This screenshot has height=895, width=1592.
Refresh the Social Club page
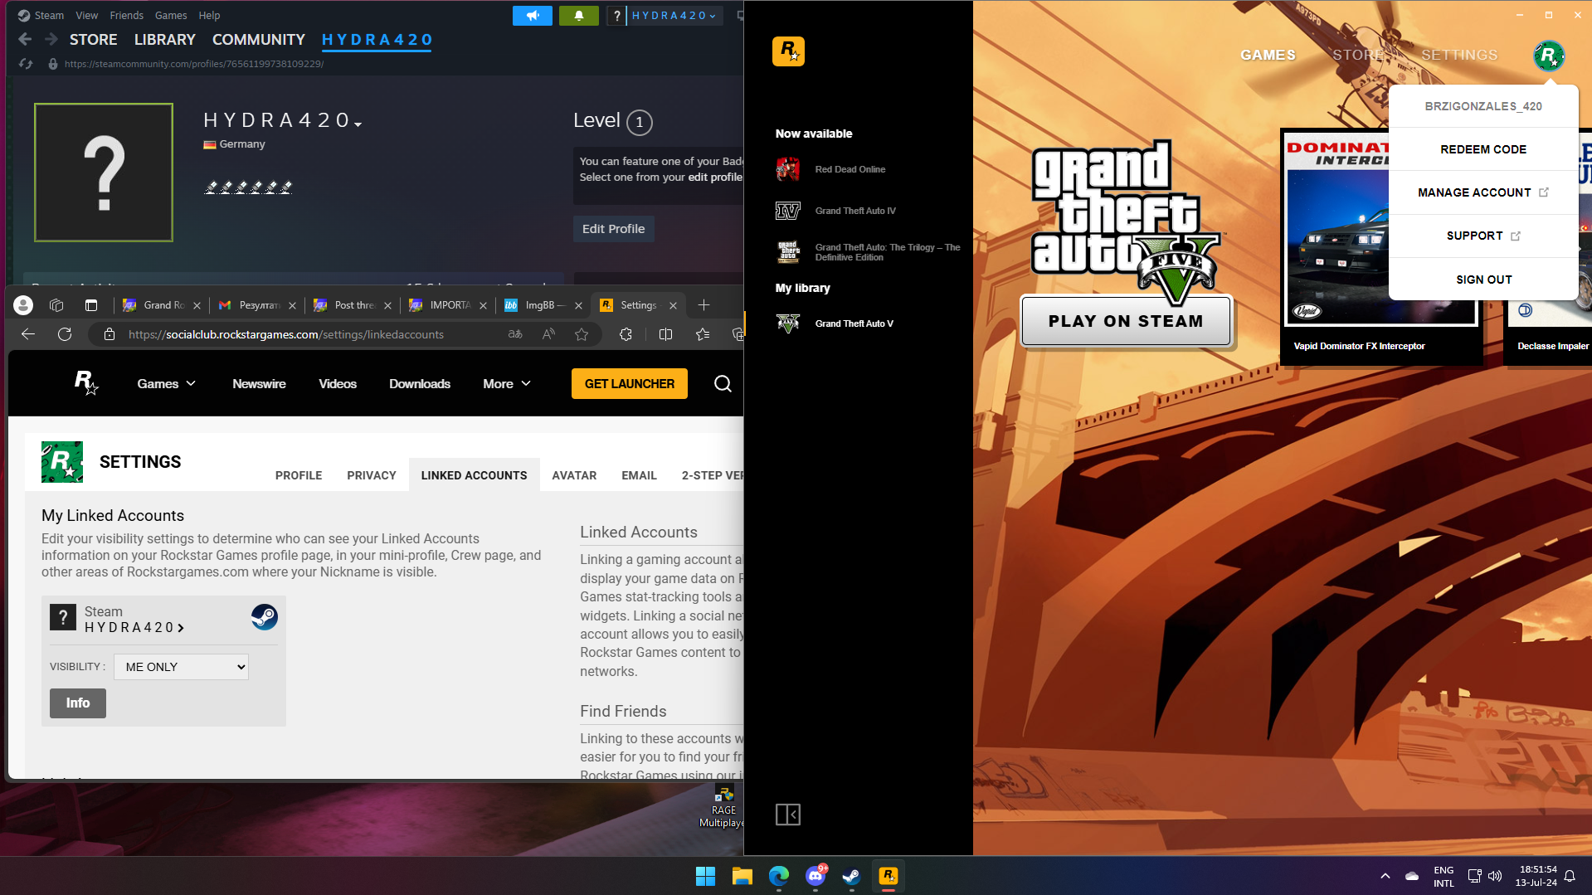[x=65, y=334]
